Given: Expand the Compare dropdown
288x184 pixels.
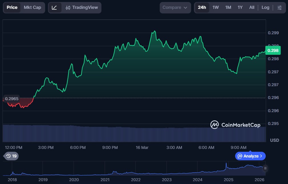Looking at the screenshot, I should [x=175, y=7].
